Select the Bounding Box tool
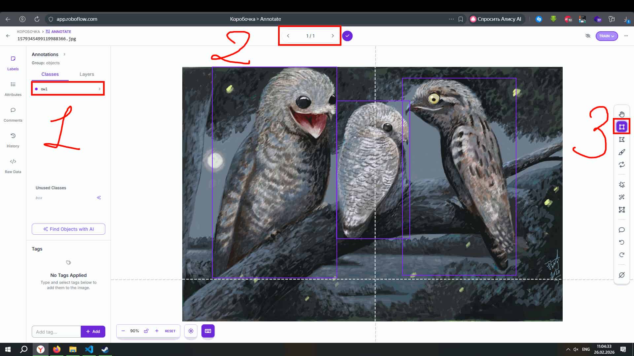This screenshot has width=634, height=356. tap(622, 127)
